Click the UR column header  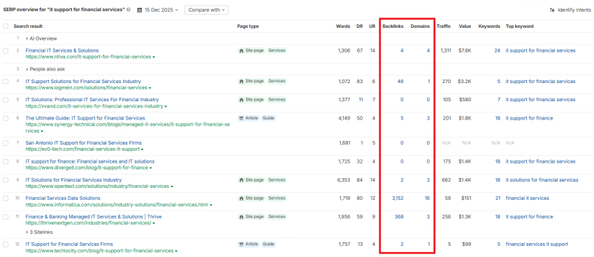tap(372, 27)
